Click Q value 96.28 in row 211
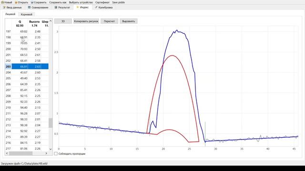The height and width of the screenshot is (171, 305). (x=24, y=113)
